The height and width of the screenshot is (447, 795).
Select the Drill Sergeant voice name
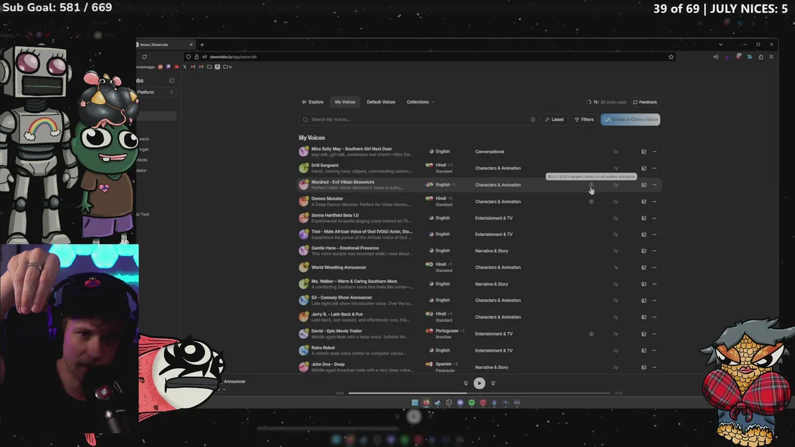click(325, 165)
